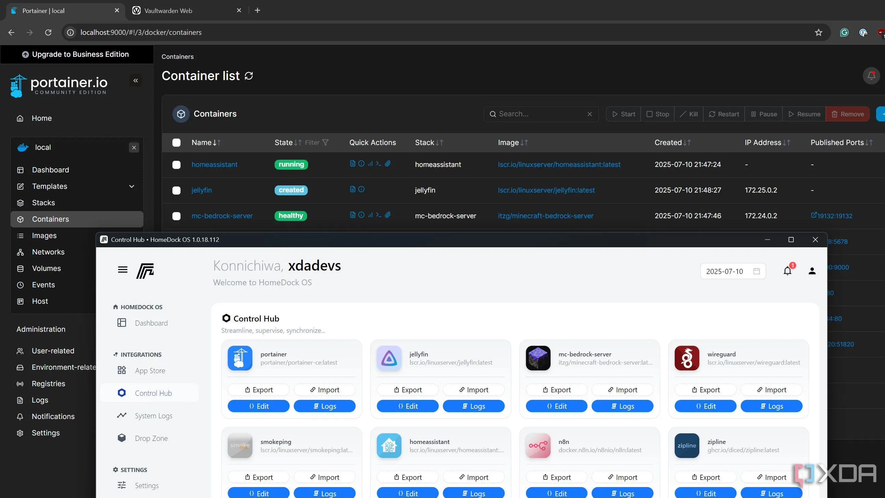885x498 pixels.
Task: Click the HomeDock user profile icon
Action: click(812, 271)
